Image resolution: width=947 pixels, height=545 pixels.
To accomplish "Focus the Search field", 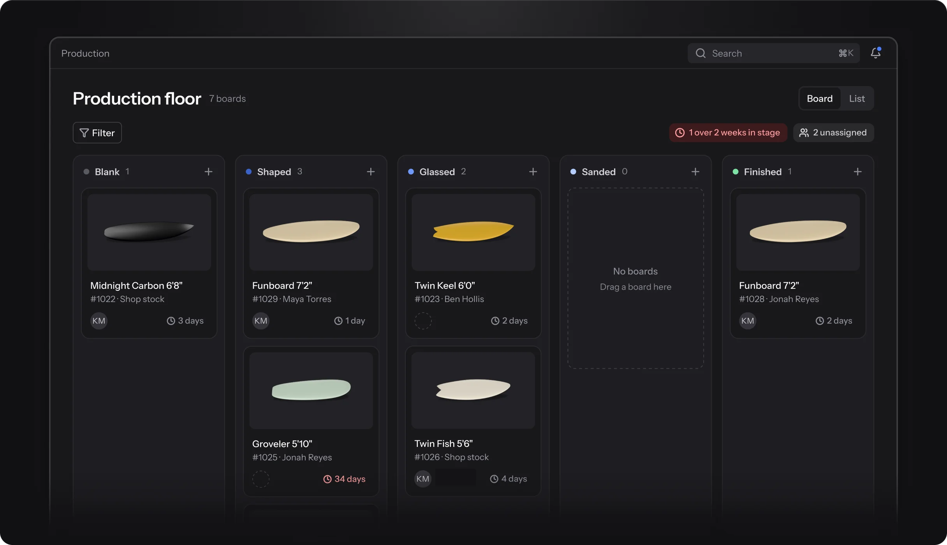I will [x=774, y=53].
